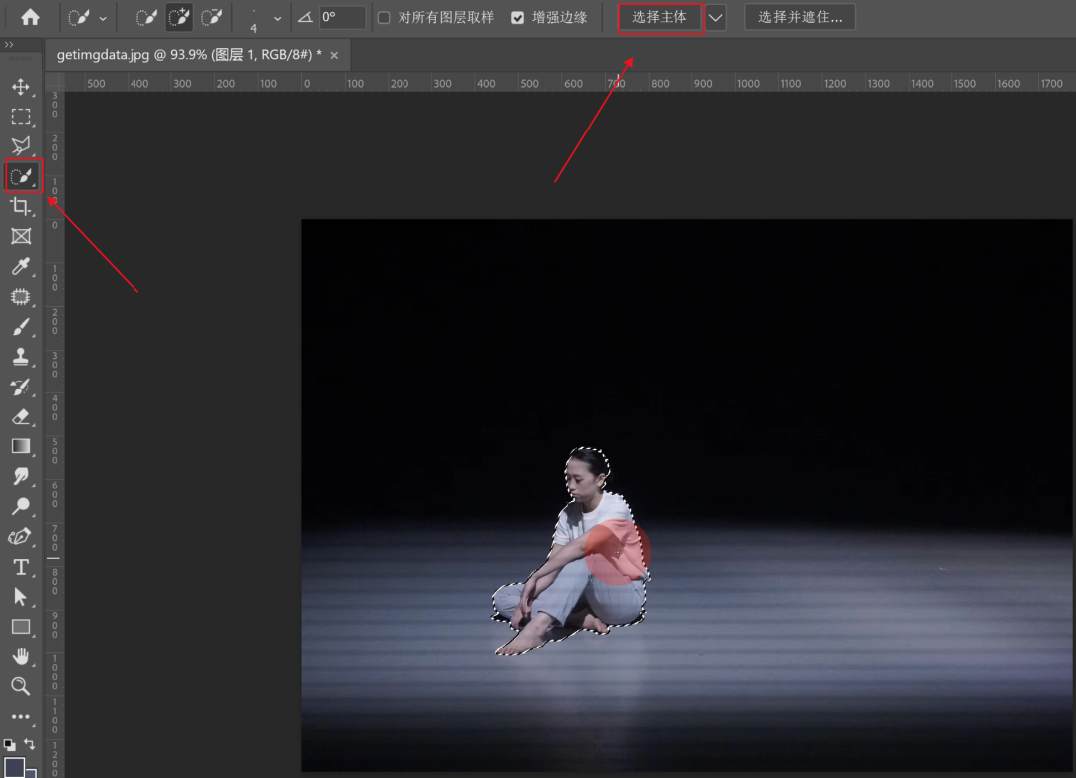The height and width of the screenshot is (778, 1076).
Task: Select the Patch healing tool
Action: [x=21, y=297]
